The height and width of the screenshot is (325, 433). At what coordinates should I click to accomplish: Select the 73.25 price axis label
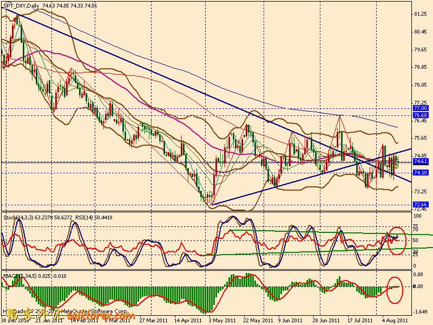(421, 192)
